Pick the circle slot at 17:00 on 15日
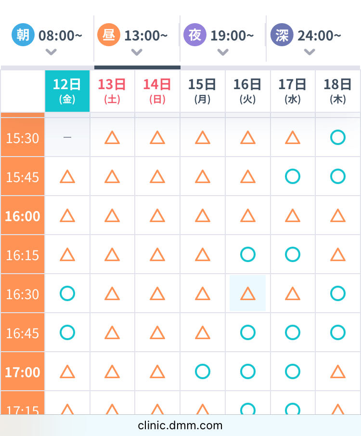Screen dimensions: 361x436 203,371
